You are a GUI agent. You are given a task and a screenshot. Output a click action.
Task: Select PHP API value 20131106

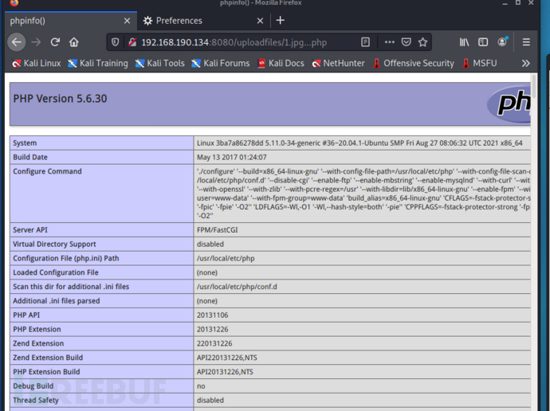(213, 315)
